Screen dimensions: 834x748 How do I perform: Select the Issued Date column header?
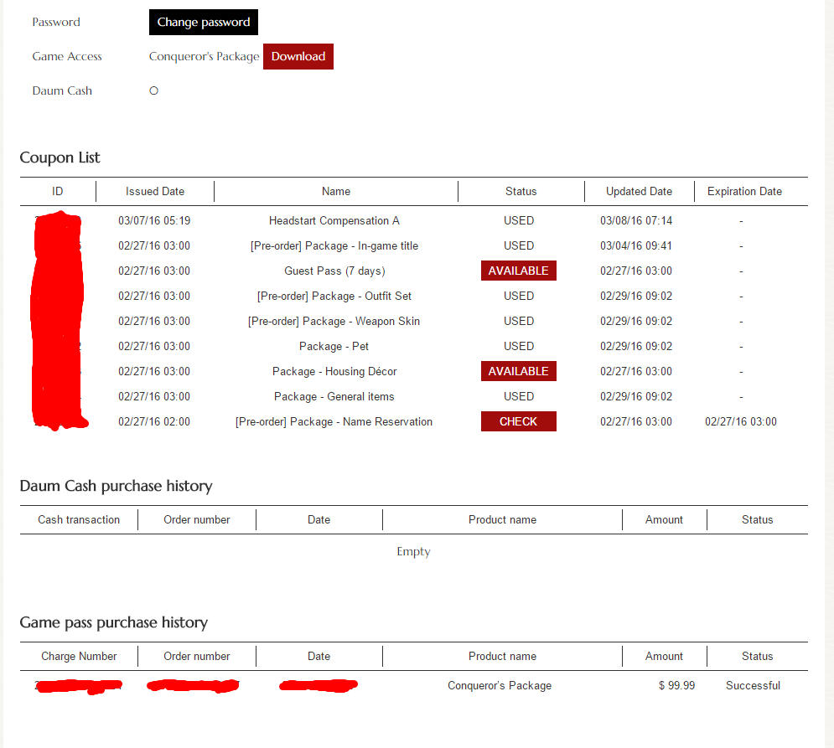coord(155,191)
